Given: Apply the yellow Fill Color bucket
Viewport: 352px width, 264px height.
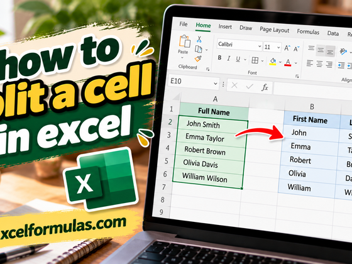Looking at the screenshot, I should (273, 62).
